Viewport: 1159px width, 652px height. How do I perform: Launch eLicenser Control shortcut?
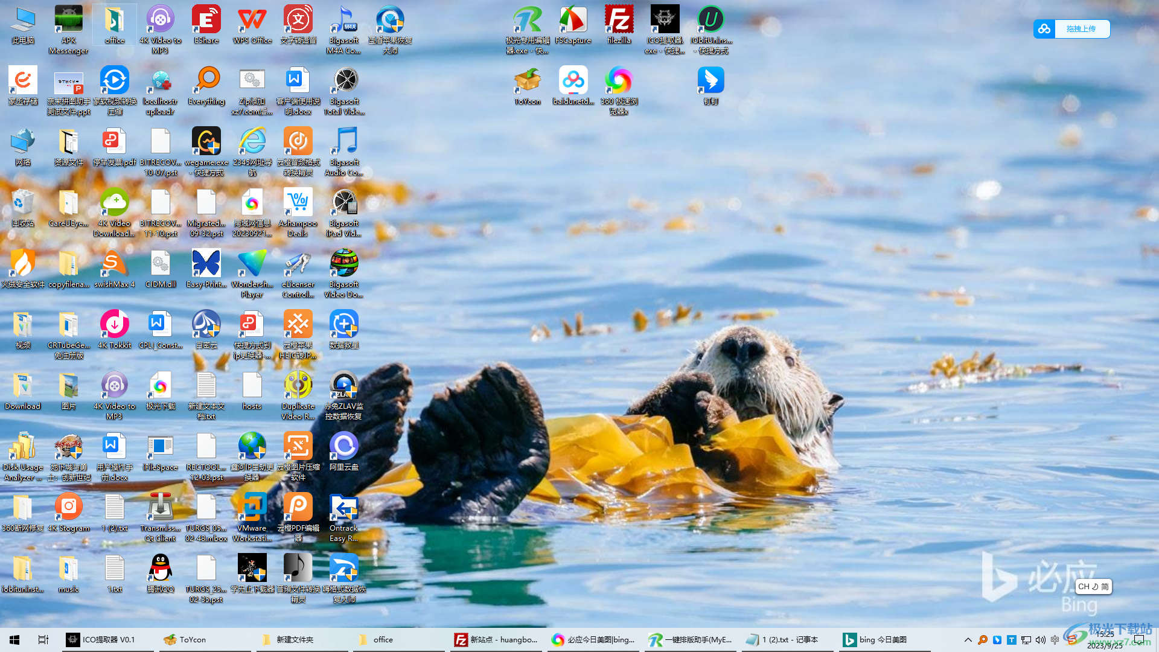coord(298,273)
